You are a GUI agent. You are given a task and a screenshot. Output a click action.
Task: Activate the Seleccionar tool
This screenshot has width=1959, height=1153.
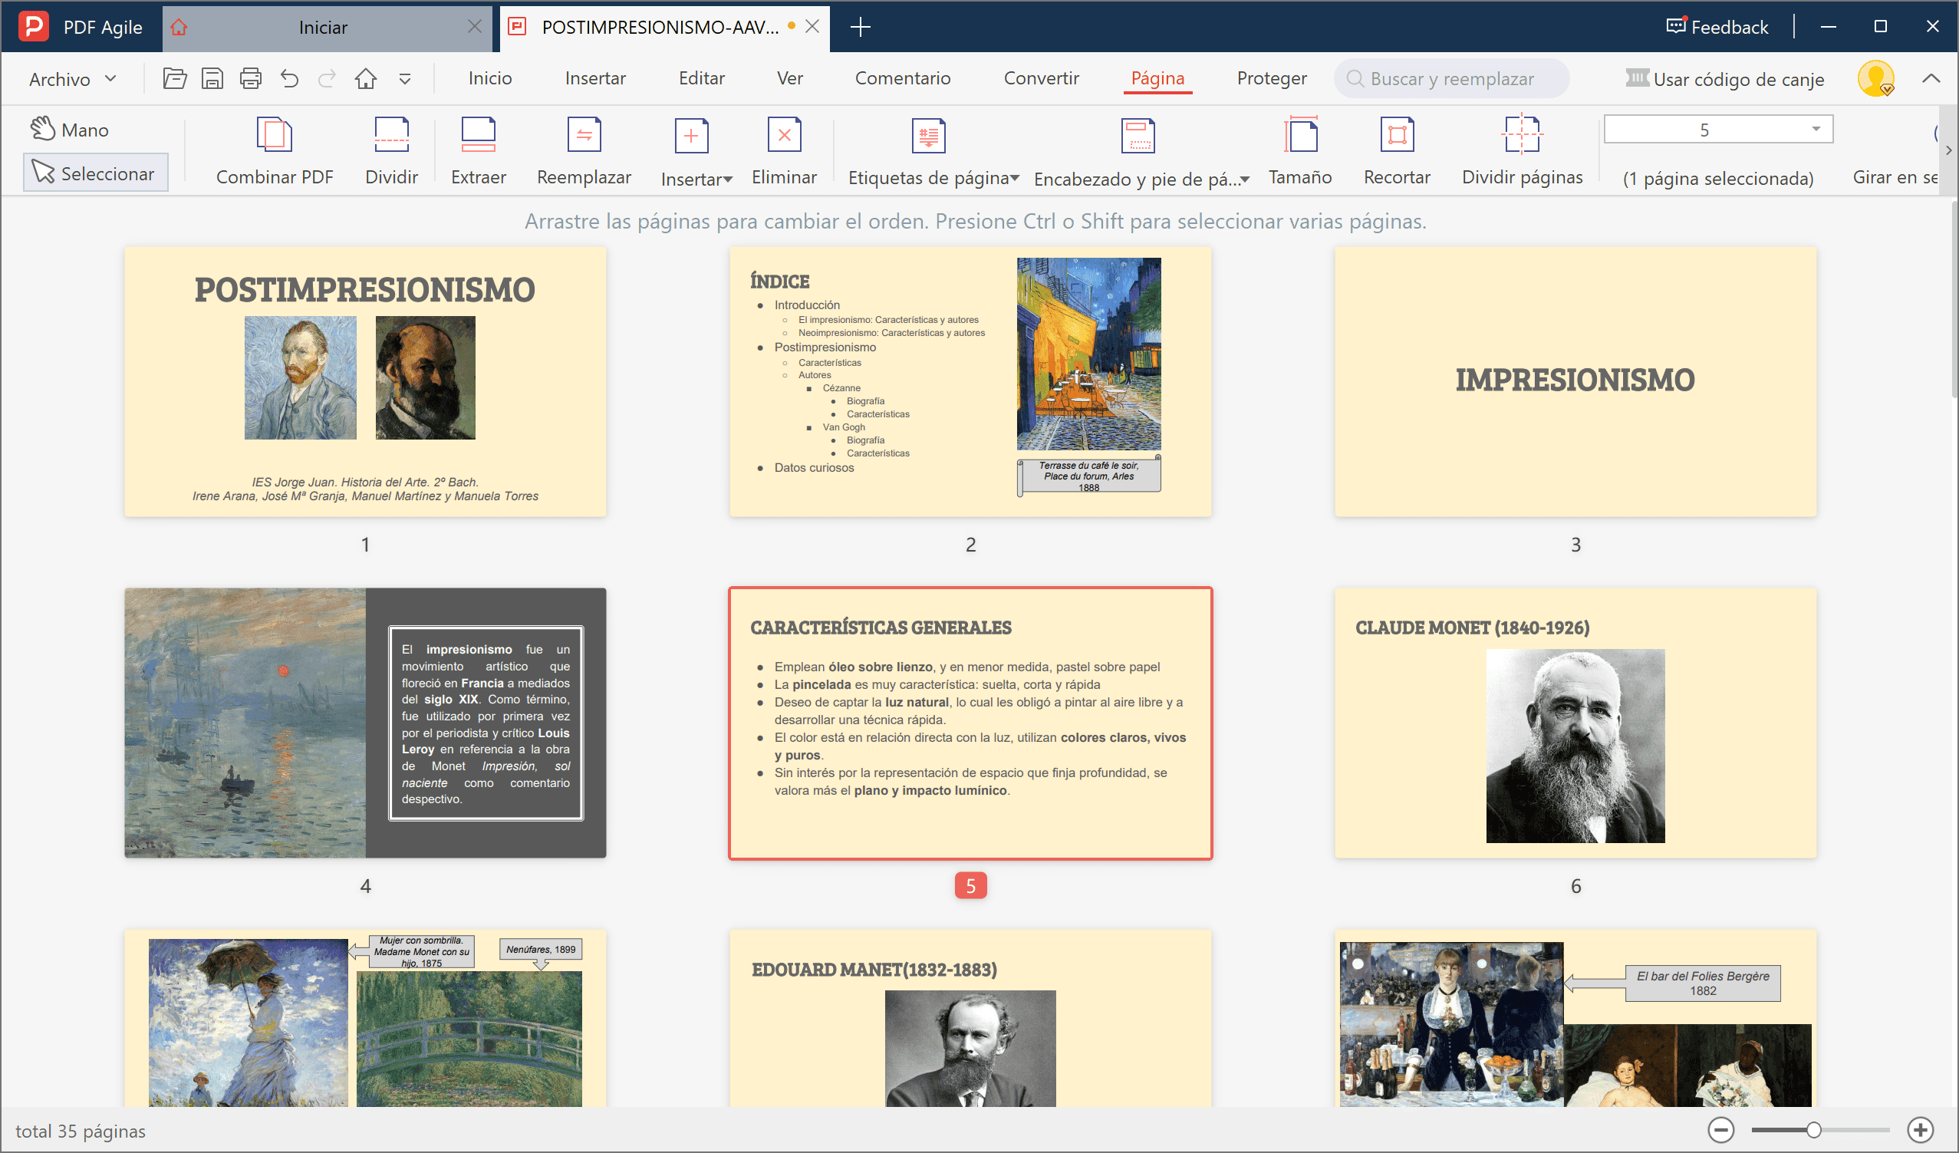pos(95,173)
